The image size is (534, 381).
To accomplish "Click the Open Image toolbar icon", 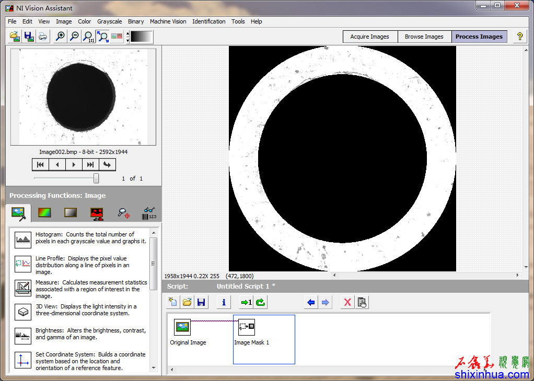I will [15, 37].
